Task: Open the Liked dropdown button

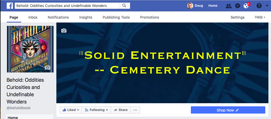Action: (71, 110)
